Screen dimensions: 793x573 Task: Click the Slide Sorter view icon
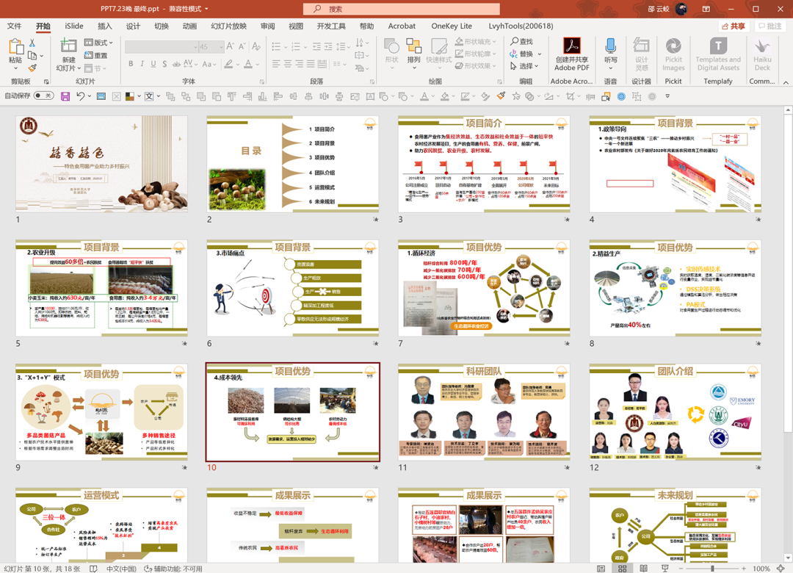click(622, 569)
